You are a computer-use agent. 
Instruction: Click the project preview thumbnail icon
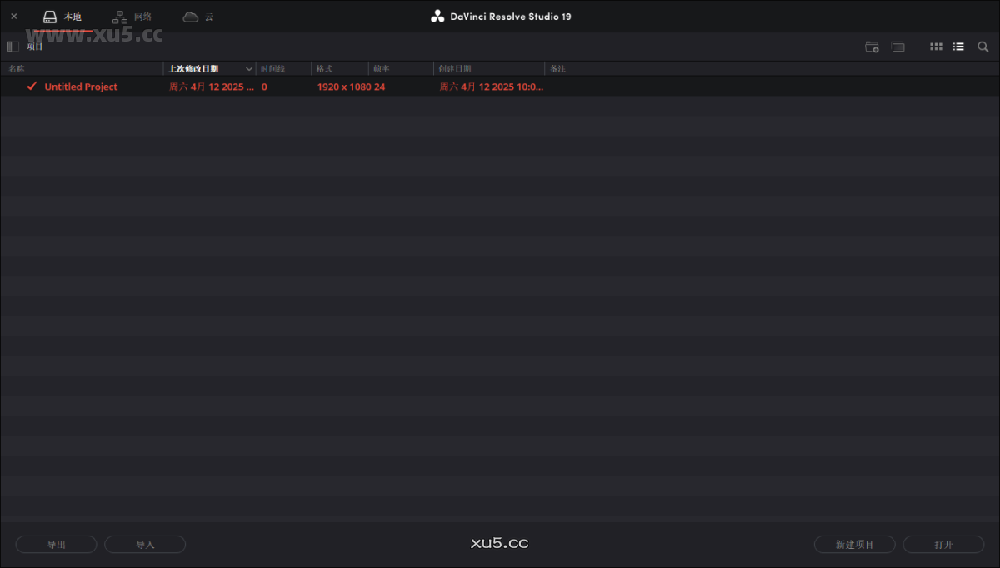pyautogui.click(x=897, y=47)
